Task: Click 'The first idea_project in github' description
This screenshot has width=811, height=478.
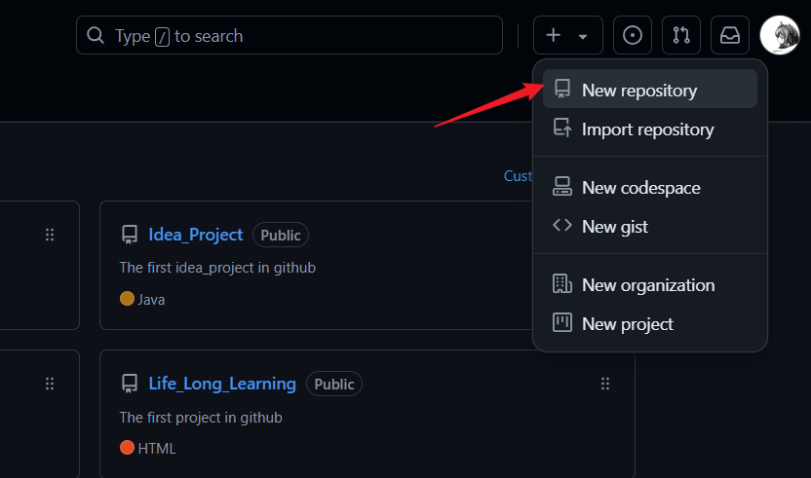Action: click(x=217, y=268)
